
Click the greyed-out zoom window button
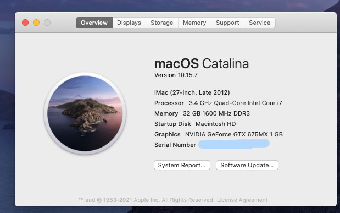[47, 23]
